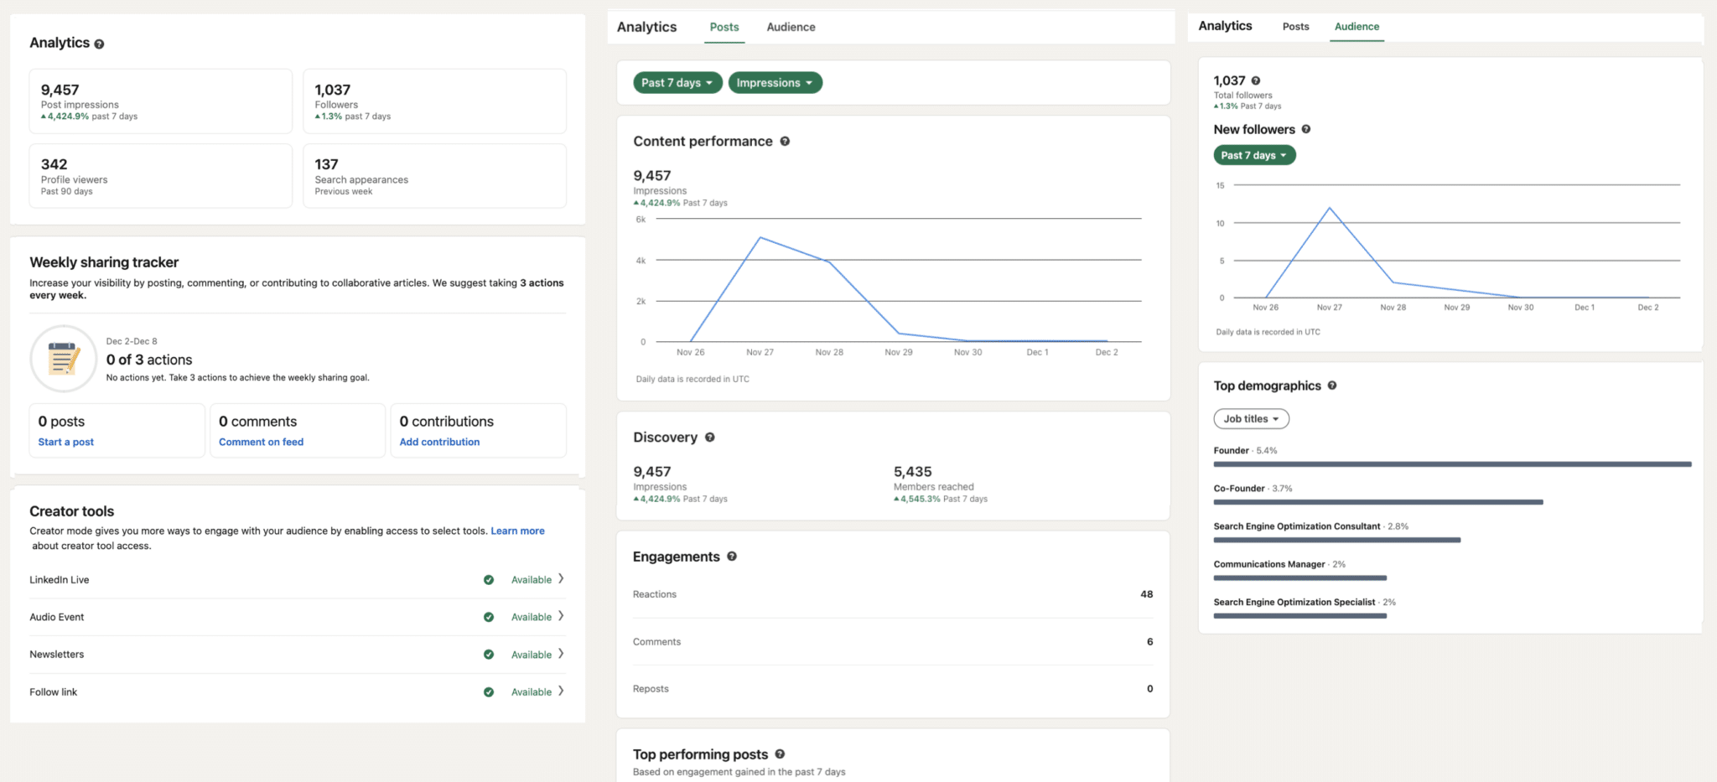The height and width of the screenshot is (782, 1717).
Task: Click help icon next to Engagements
Action: 731,557
